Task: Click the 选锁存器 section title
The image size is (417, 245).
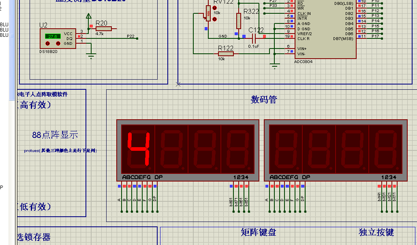Action: [x=34, y=237]
